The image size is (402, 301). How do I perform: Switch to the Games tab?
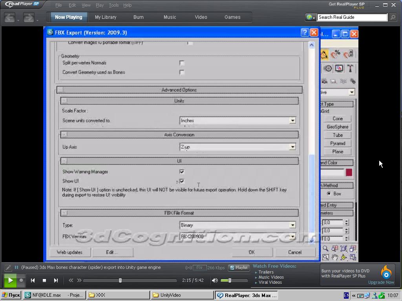tap(232, 17)
